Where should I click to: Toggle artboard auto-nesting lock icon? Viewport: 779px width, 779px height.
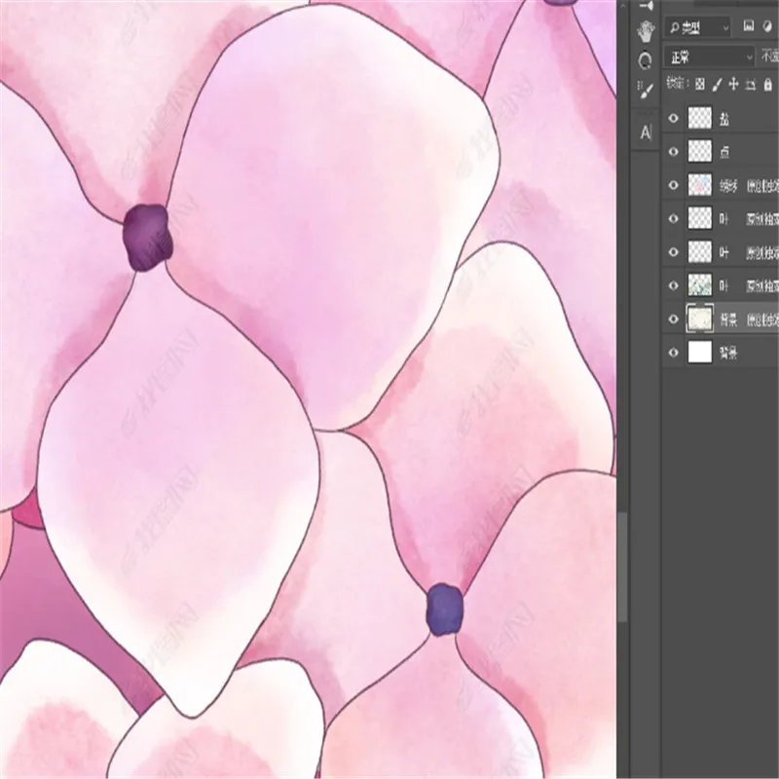[751, 85]
